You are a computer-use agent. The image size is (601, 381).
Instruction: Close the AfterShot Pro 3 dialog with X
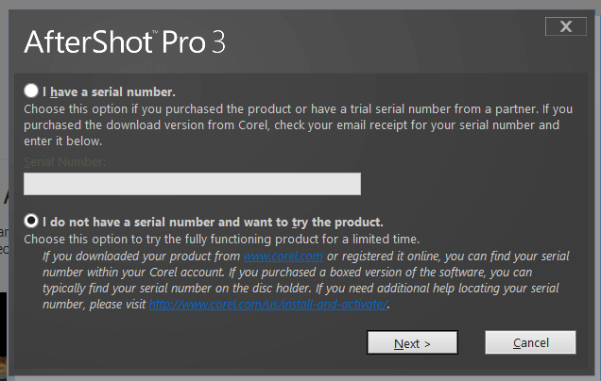pyautogui.click(x=566, y=26)
